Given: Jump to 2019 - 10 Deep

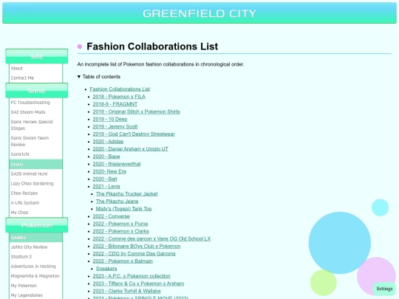Looking at the screenshot, I should [x=110, y=120].
